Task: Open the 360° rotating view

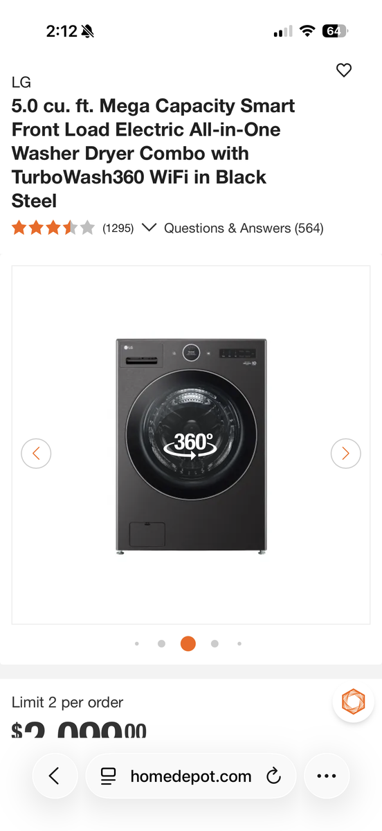Action: tap(191, 445)
